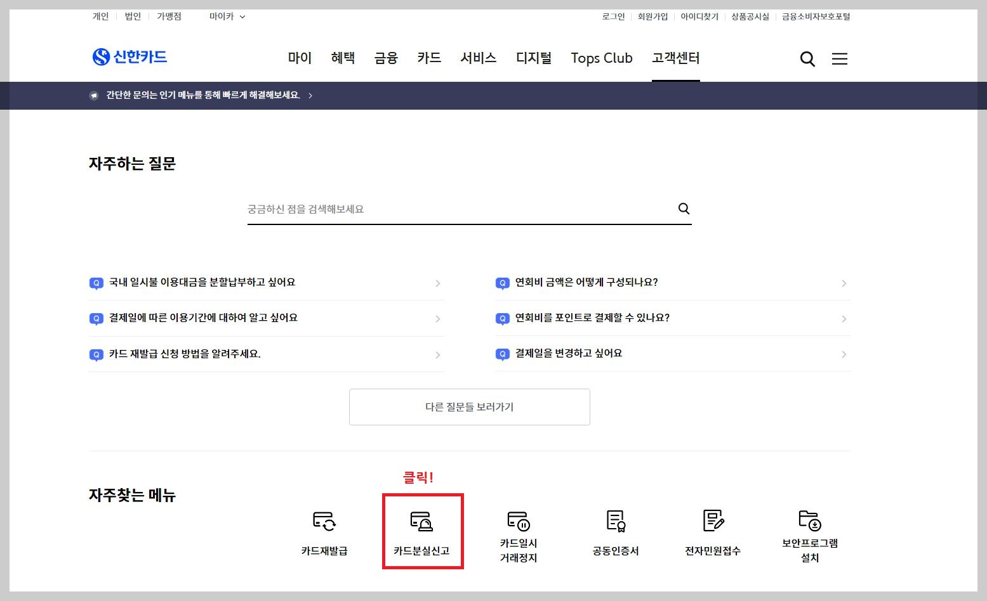Screen dimensions: 987x601
Task: Click the 카드재발급 label text
Action: (x=324, y=551)
